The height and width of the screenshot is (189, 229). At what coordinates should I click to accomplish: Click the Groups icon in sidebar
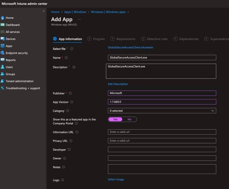[2, 74]
